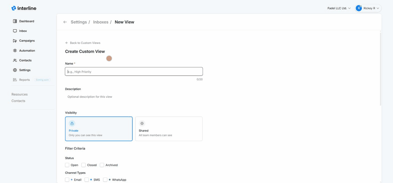
Task: Click the Interline logo icon
Action: [x=14, y=8]
